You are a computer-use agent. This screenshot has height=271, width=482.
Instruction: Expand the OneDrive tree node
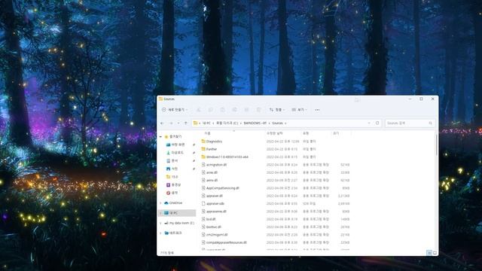click(160, 203)
